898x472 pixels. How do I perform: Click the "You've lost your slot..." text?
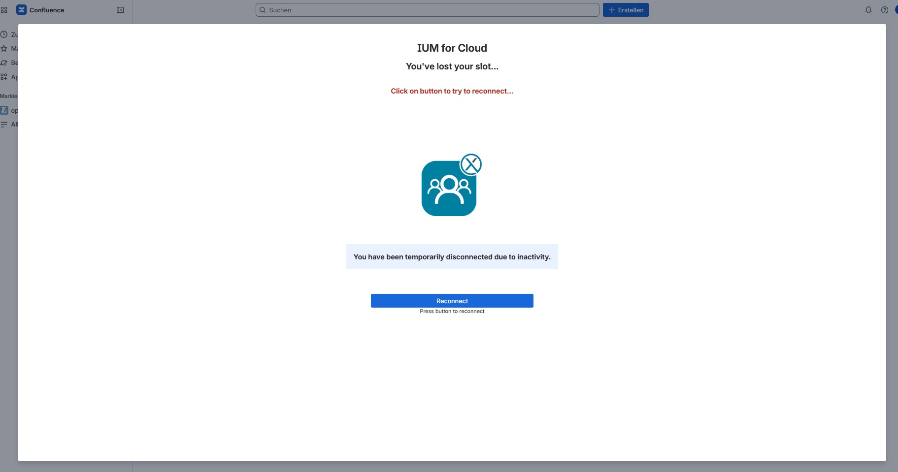[x=452, y=66]
